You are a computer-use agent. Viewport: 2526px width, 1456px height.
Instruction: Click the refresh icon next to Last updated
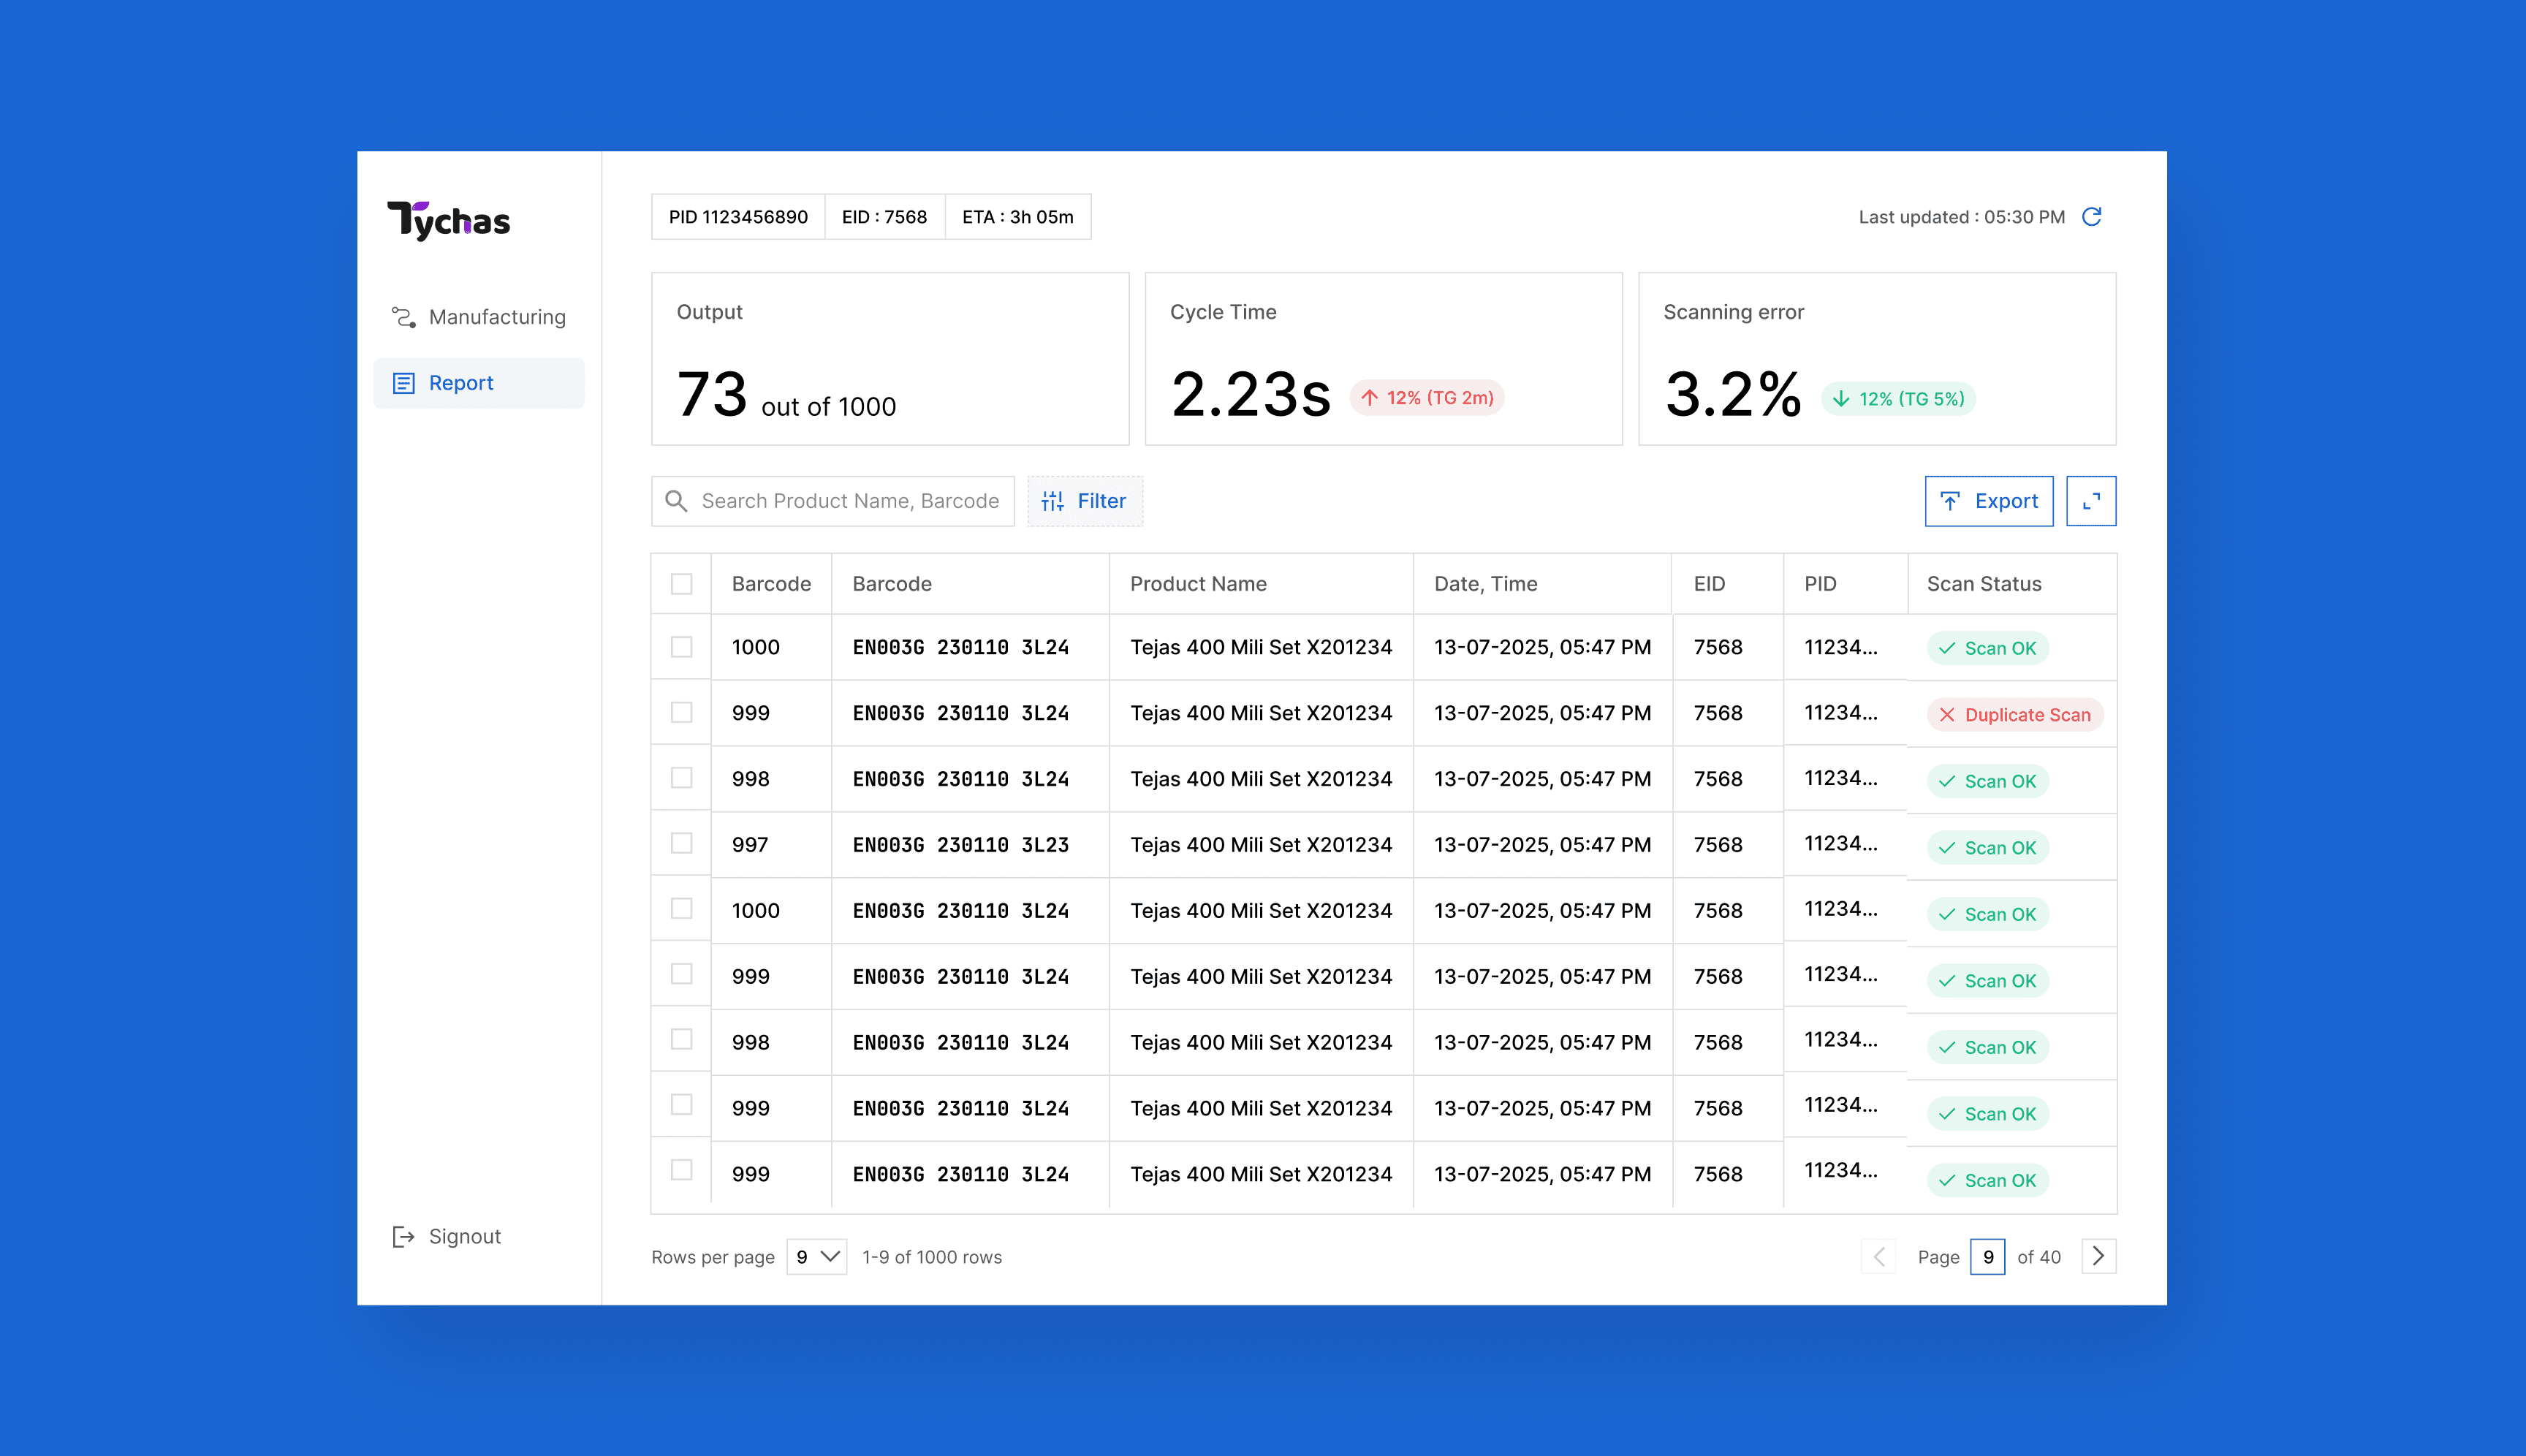coord(2092,216)
